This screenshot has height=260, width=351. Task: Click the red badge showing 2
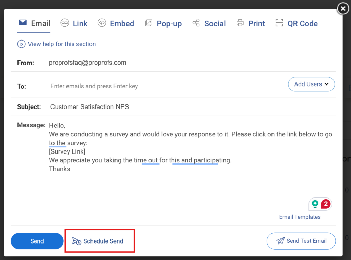tap(325, 204)
